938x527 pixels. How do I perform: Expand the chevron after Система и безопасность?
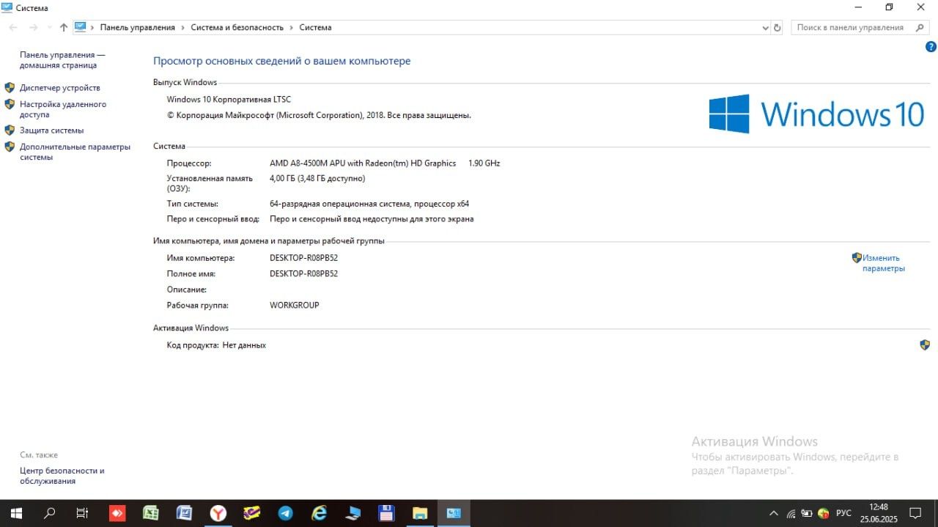tap(292, 27)
